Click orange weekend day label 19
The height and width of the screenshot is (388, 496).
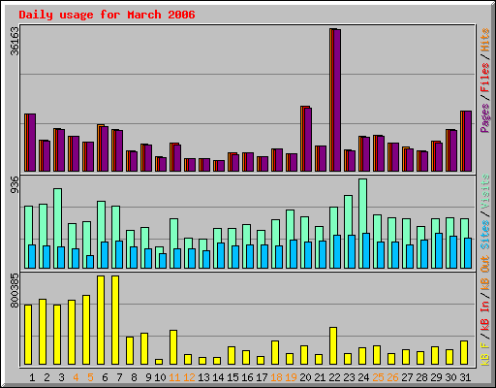point(291,377)
